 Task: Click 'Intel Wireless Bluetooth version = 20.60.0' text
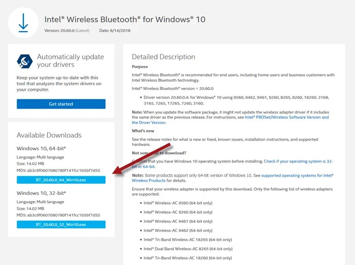point(173,89)
